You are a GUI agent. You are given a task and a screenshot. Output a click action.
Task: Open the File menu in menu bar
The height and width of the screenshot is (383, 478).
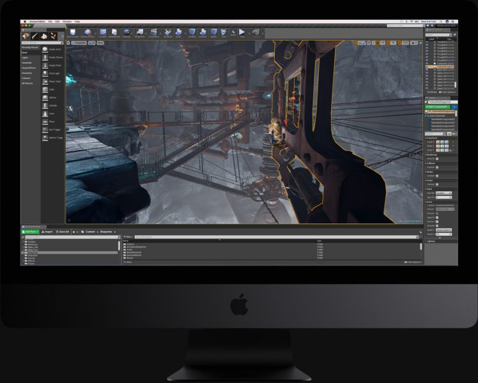50,22
